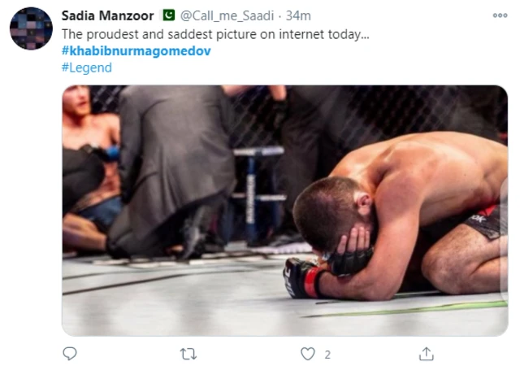This screenshot has height=370, width=520.
Task: Click the tweet text about the proudest picture
Action: (214, 35)
